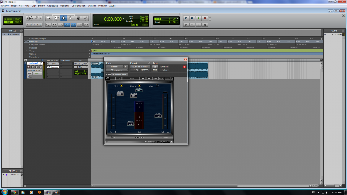Open the Evento menu
347x195 pixels.
coord(41,6)
